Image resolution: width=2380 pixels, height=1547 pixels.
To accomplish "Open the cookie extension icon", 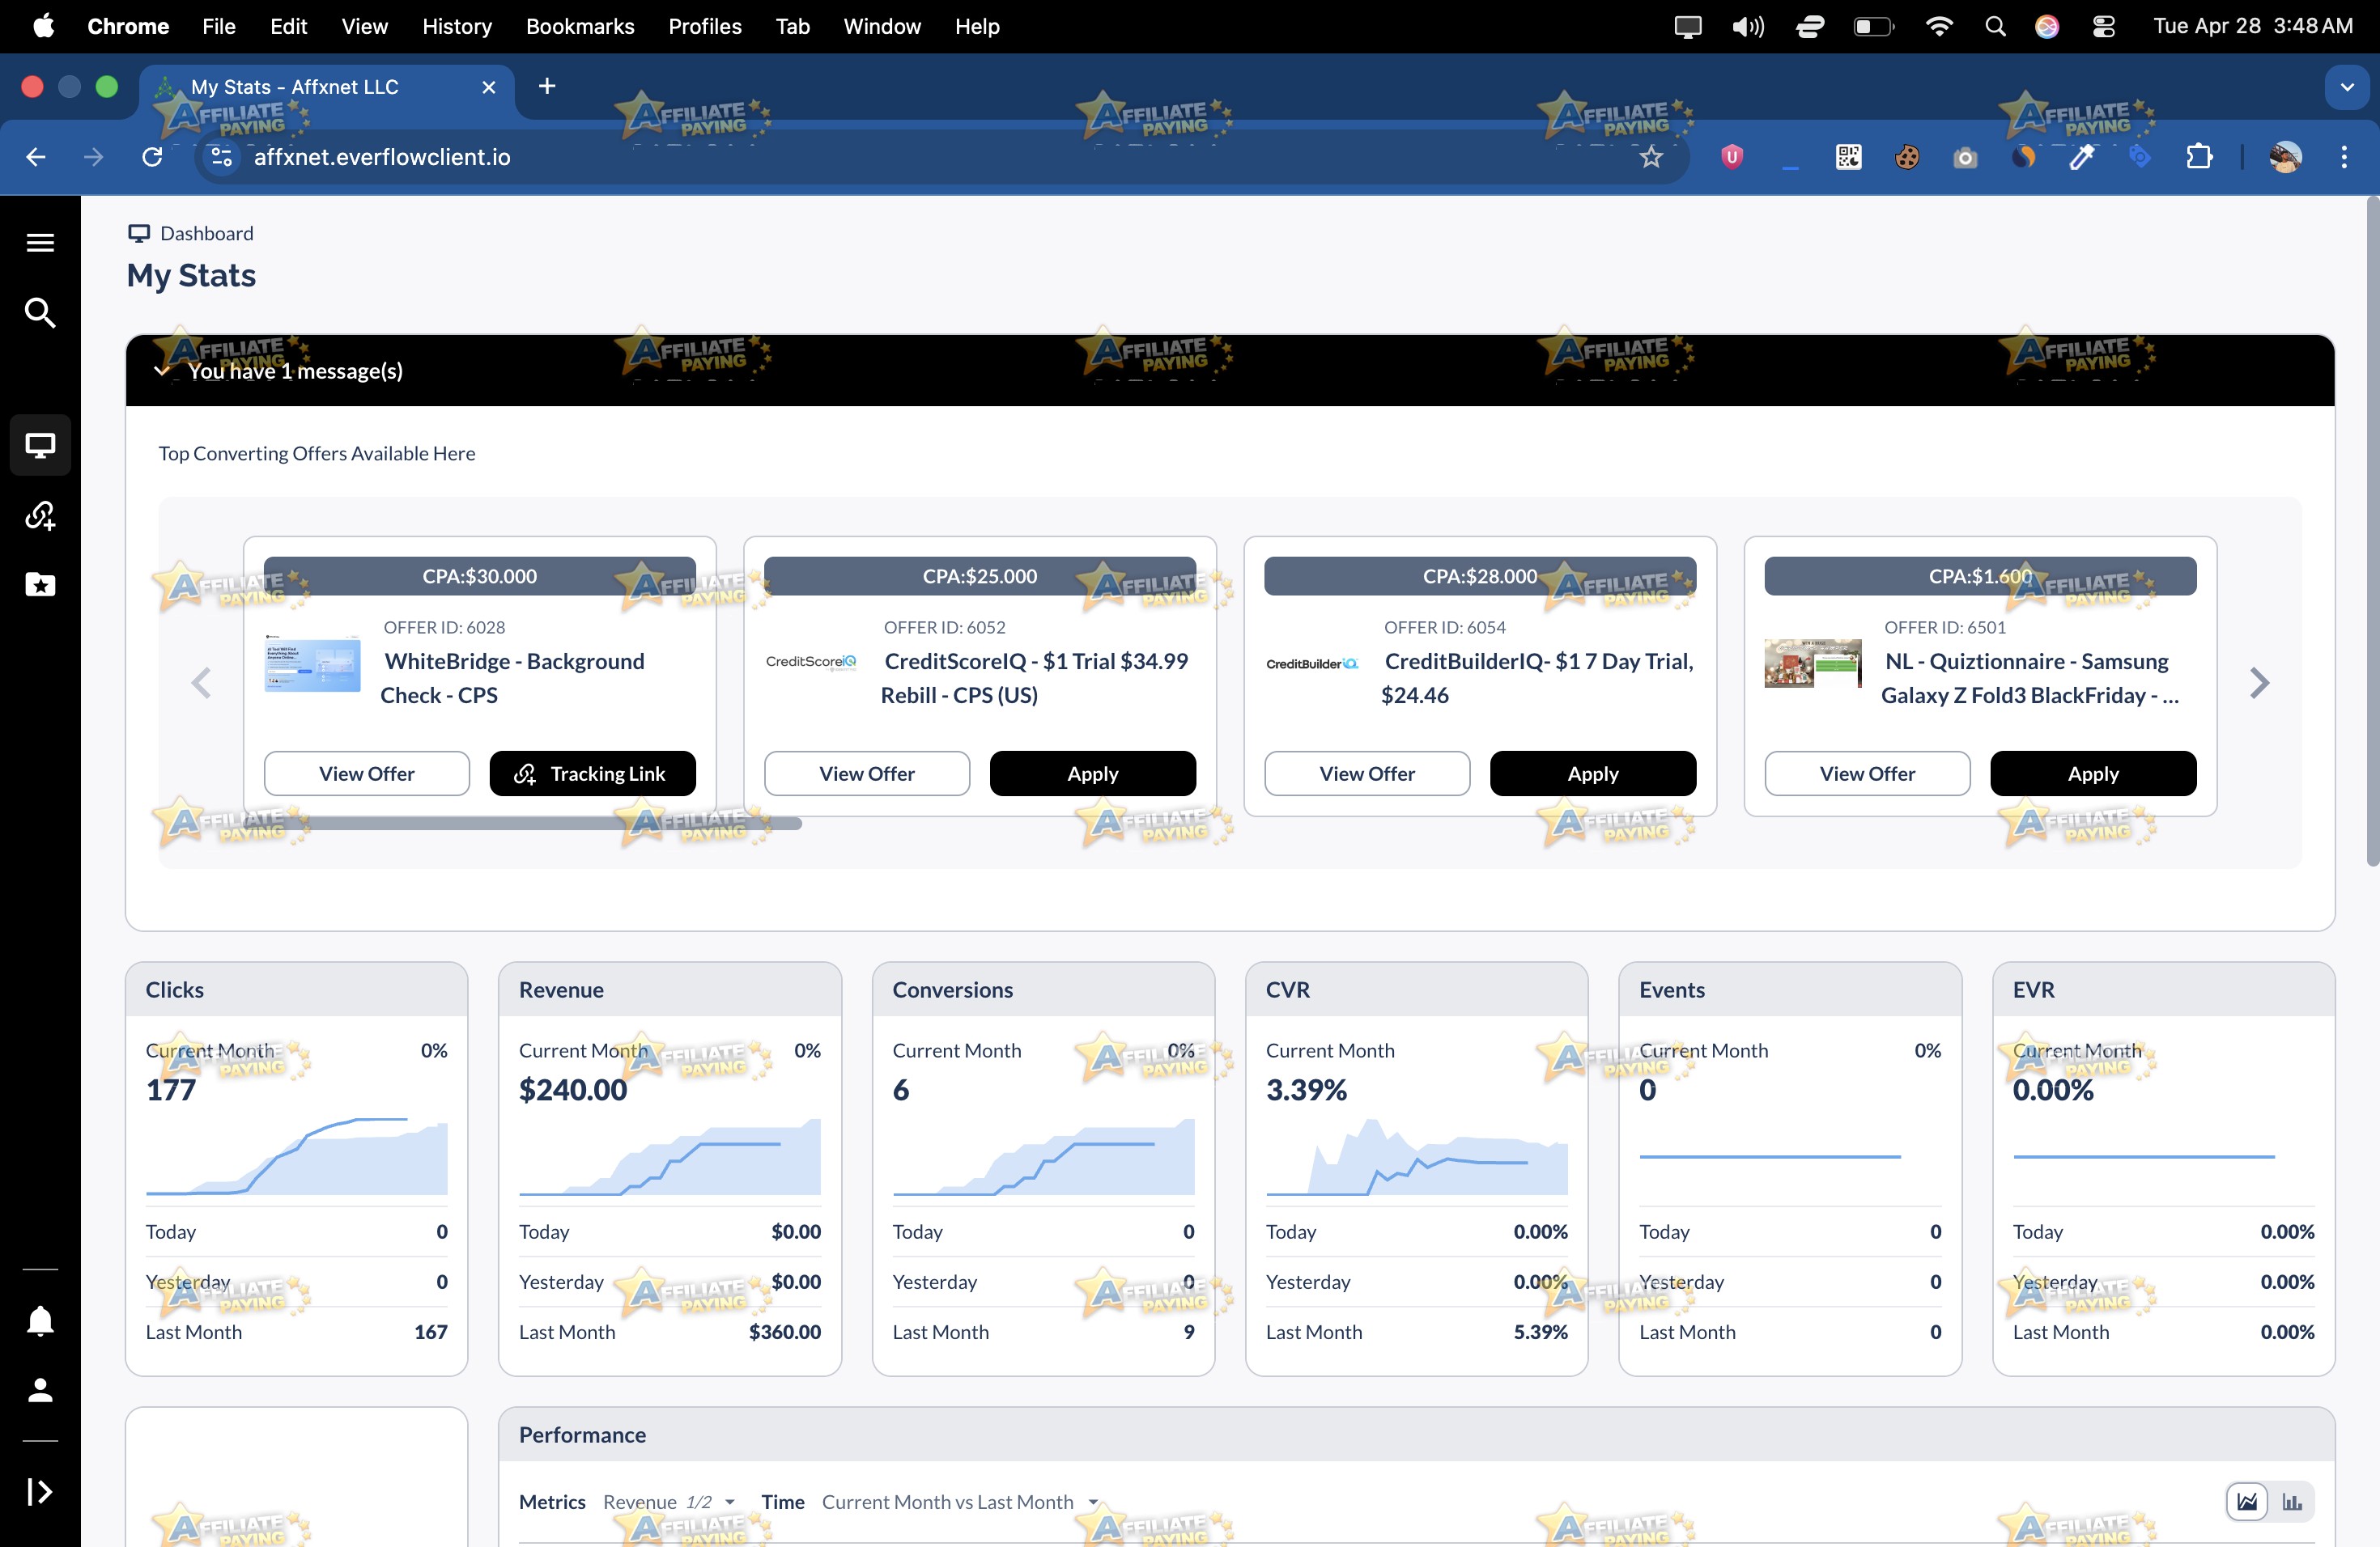I will tap(1907, 157).
